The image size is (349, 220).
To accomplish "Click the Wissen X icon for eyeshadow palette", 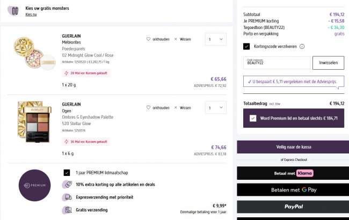I will [x=175, y=107].
